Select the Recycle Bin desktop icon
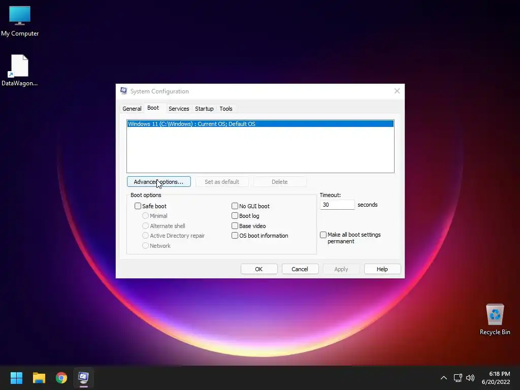520x390 pixels. 495,319
